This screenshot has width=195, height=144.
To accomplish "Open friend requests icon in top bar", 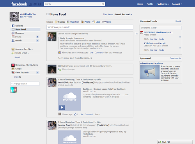I will tap(31, 4).
